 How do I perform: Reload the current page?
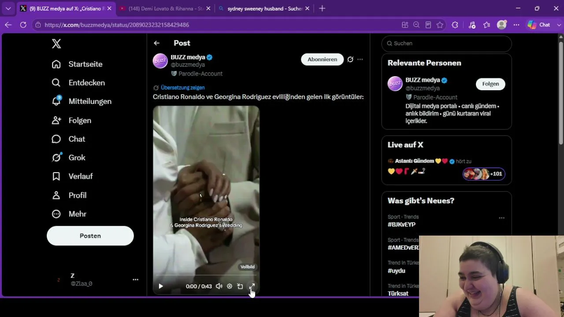23,25
